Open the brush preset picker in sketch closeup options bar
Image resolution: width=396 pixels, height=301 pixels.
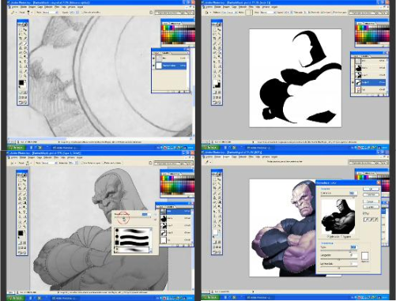[x=29, y=13]
